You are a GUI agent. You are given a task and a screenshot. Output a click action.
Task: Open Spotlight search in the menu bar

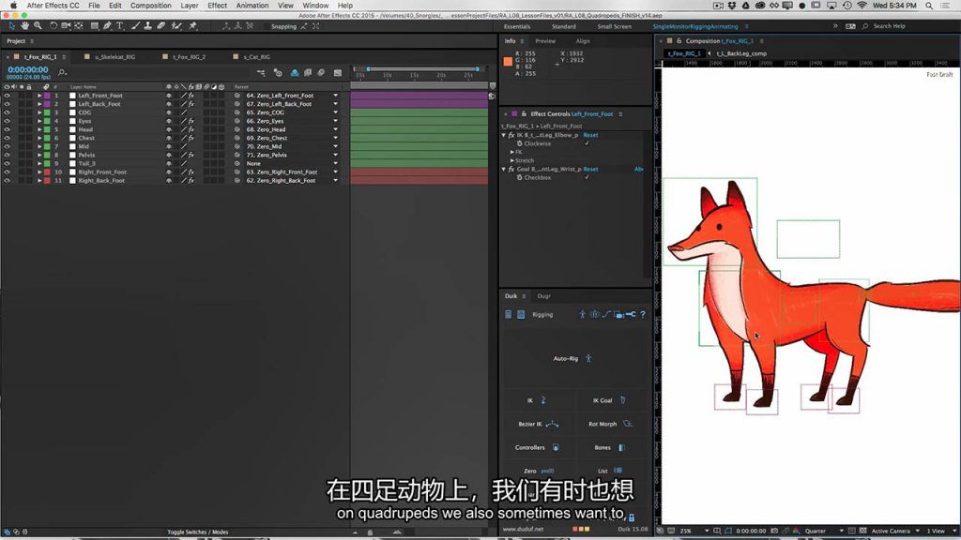[x=929, y=6]
